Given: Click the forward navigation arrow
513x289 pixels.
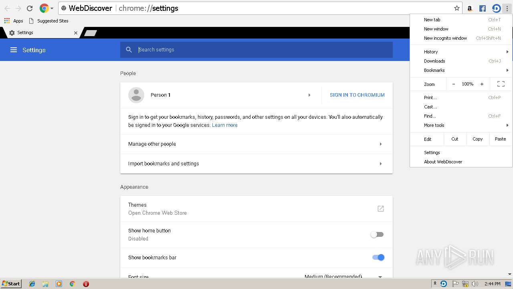Looking at the screenshot, I should 18,8.
